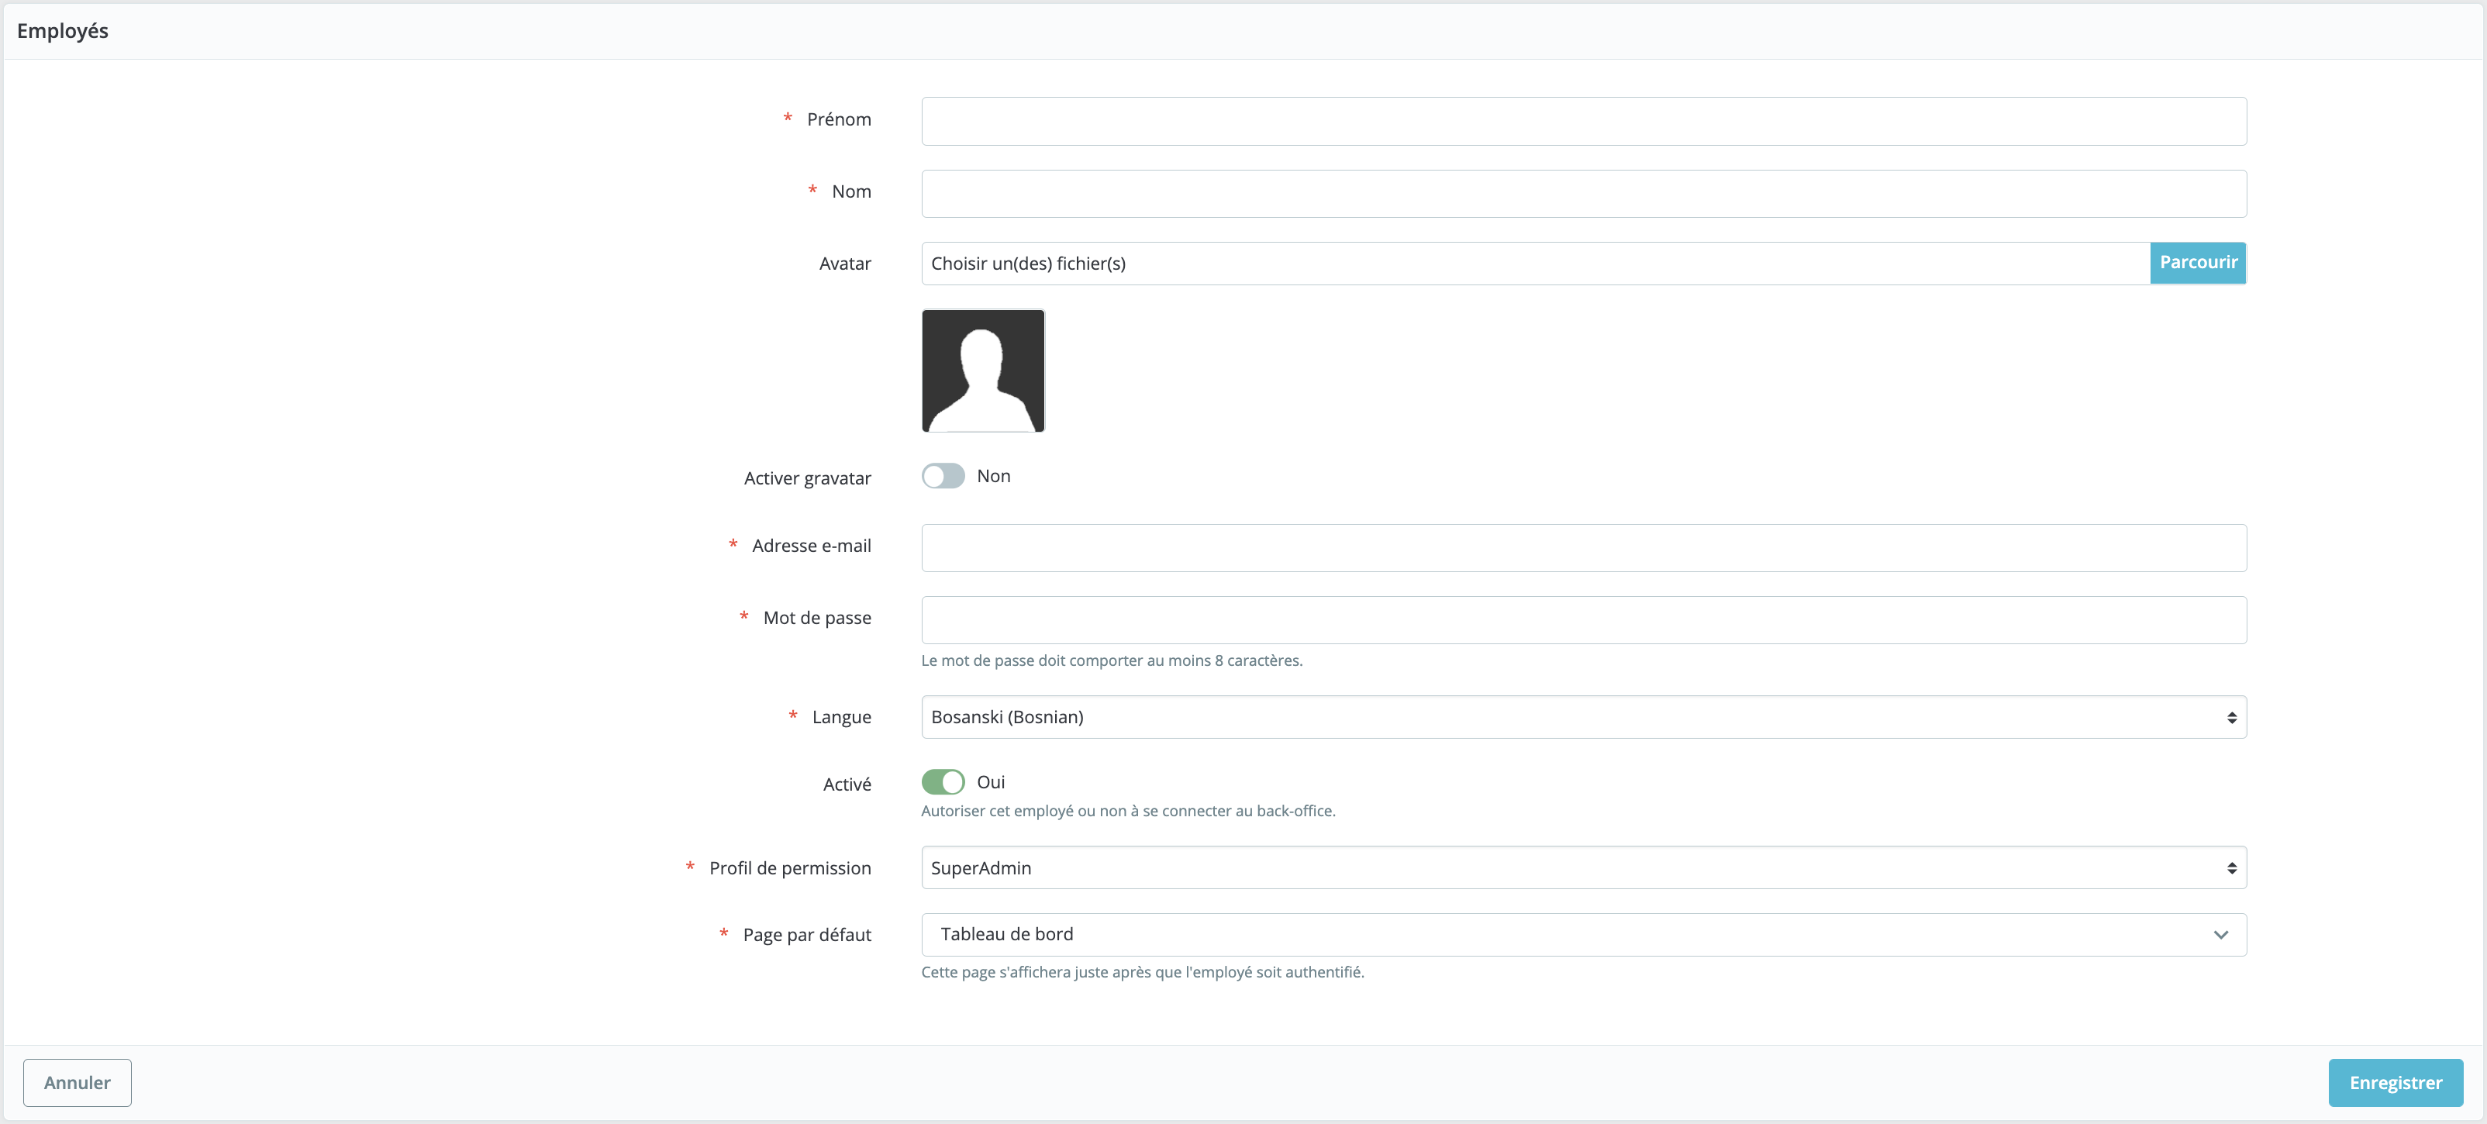
Task: Click the Activé field label
Action: tap(847, 784)
